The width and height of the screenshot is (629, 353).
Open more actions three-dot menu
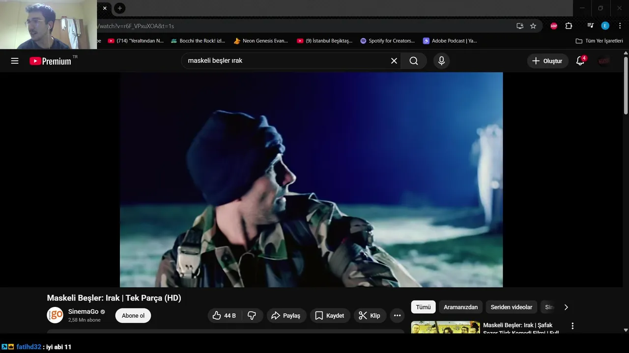[x=397, y=316]
